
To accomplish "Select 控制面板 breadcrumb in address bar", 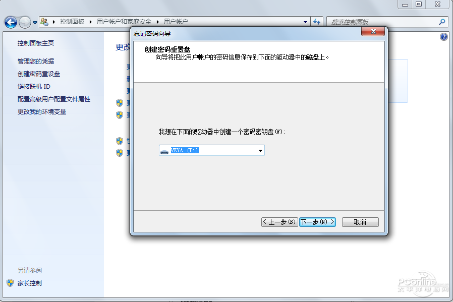I will pos(72,22).
